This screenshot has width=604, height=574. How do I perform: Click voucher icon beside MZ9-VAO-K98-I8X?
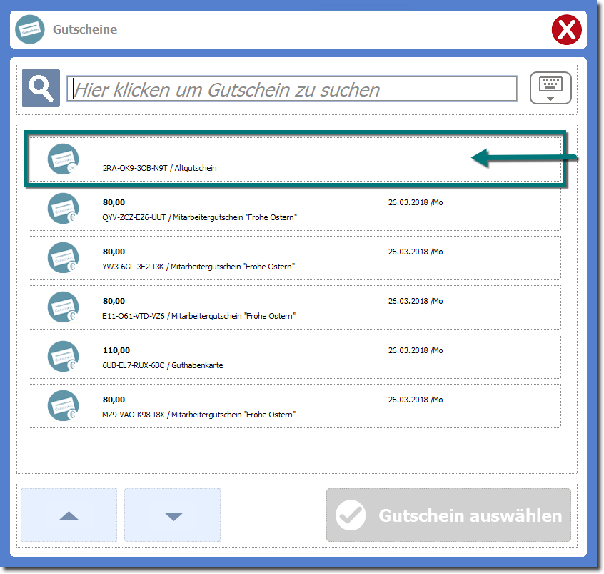(x=63, y=405)
